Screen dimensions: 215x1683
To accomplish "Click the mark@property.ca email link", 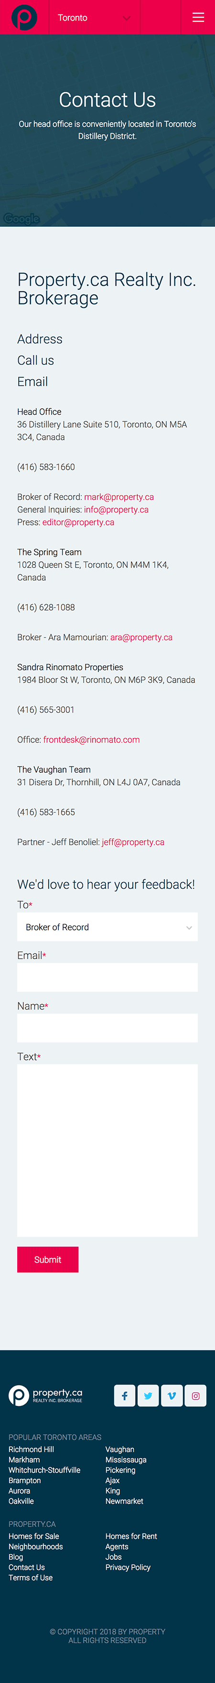I will click(x=119, y=497).
